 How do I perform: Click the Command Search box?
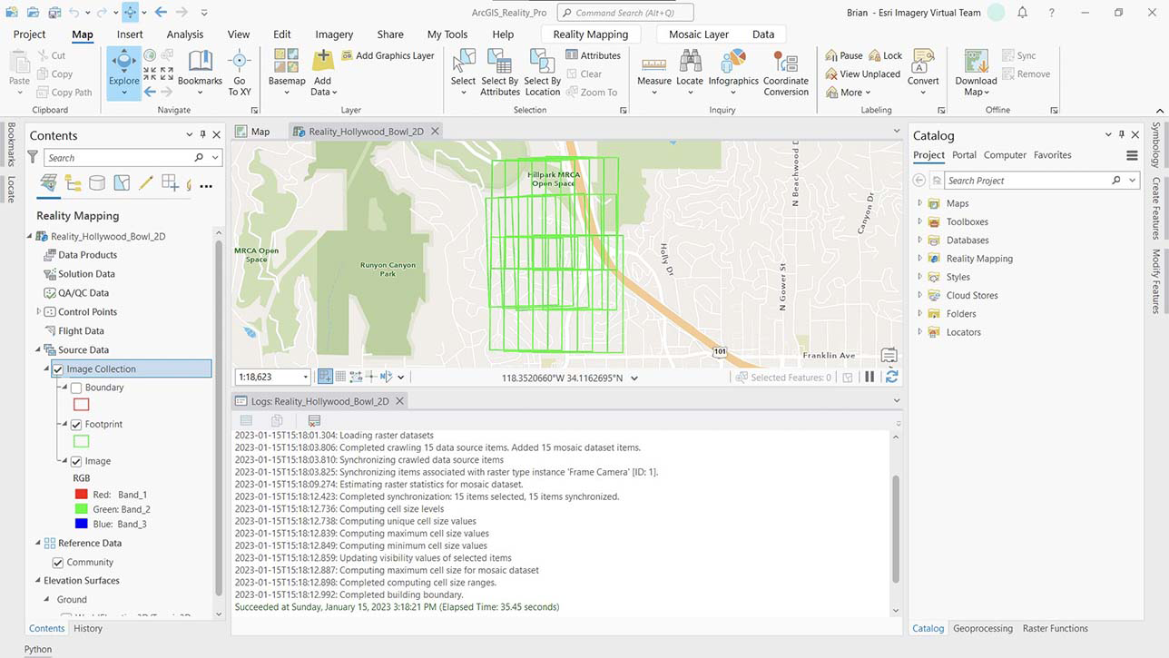(625, 13)
